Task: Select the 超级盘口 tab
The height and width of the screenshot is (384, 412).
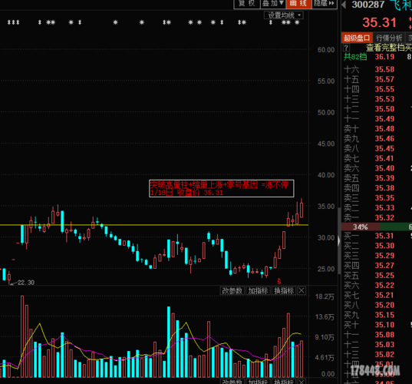Action: (x=357, y=38)
